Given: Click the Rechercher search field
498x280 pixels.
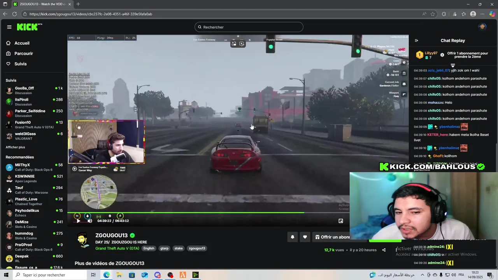Looking at the screenshot, I should tap(249, 27).
